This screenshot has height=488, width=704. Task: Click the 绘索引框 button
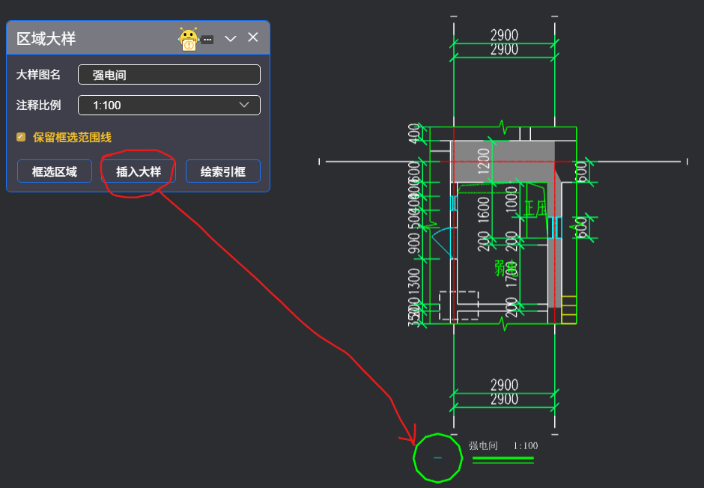(x=223, y=171)
